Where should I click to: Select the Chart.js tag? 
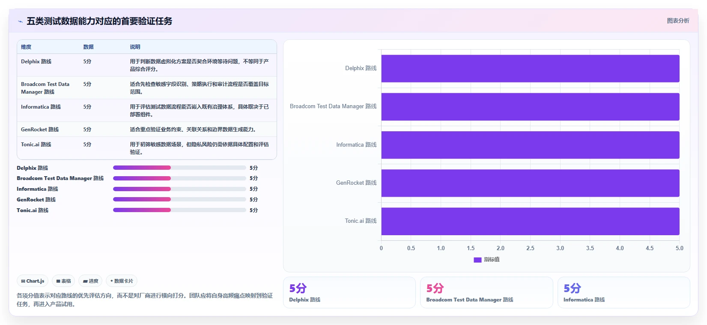33,281
